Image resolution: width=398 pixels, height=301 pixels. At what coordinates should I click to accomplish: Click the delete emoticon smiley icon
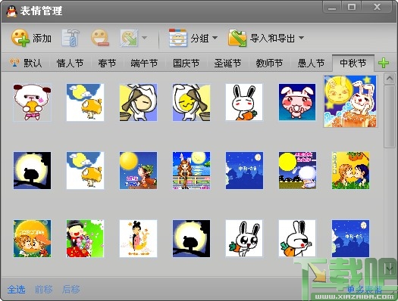click(x=100, y=38)
